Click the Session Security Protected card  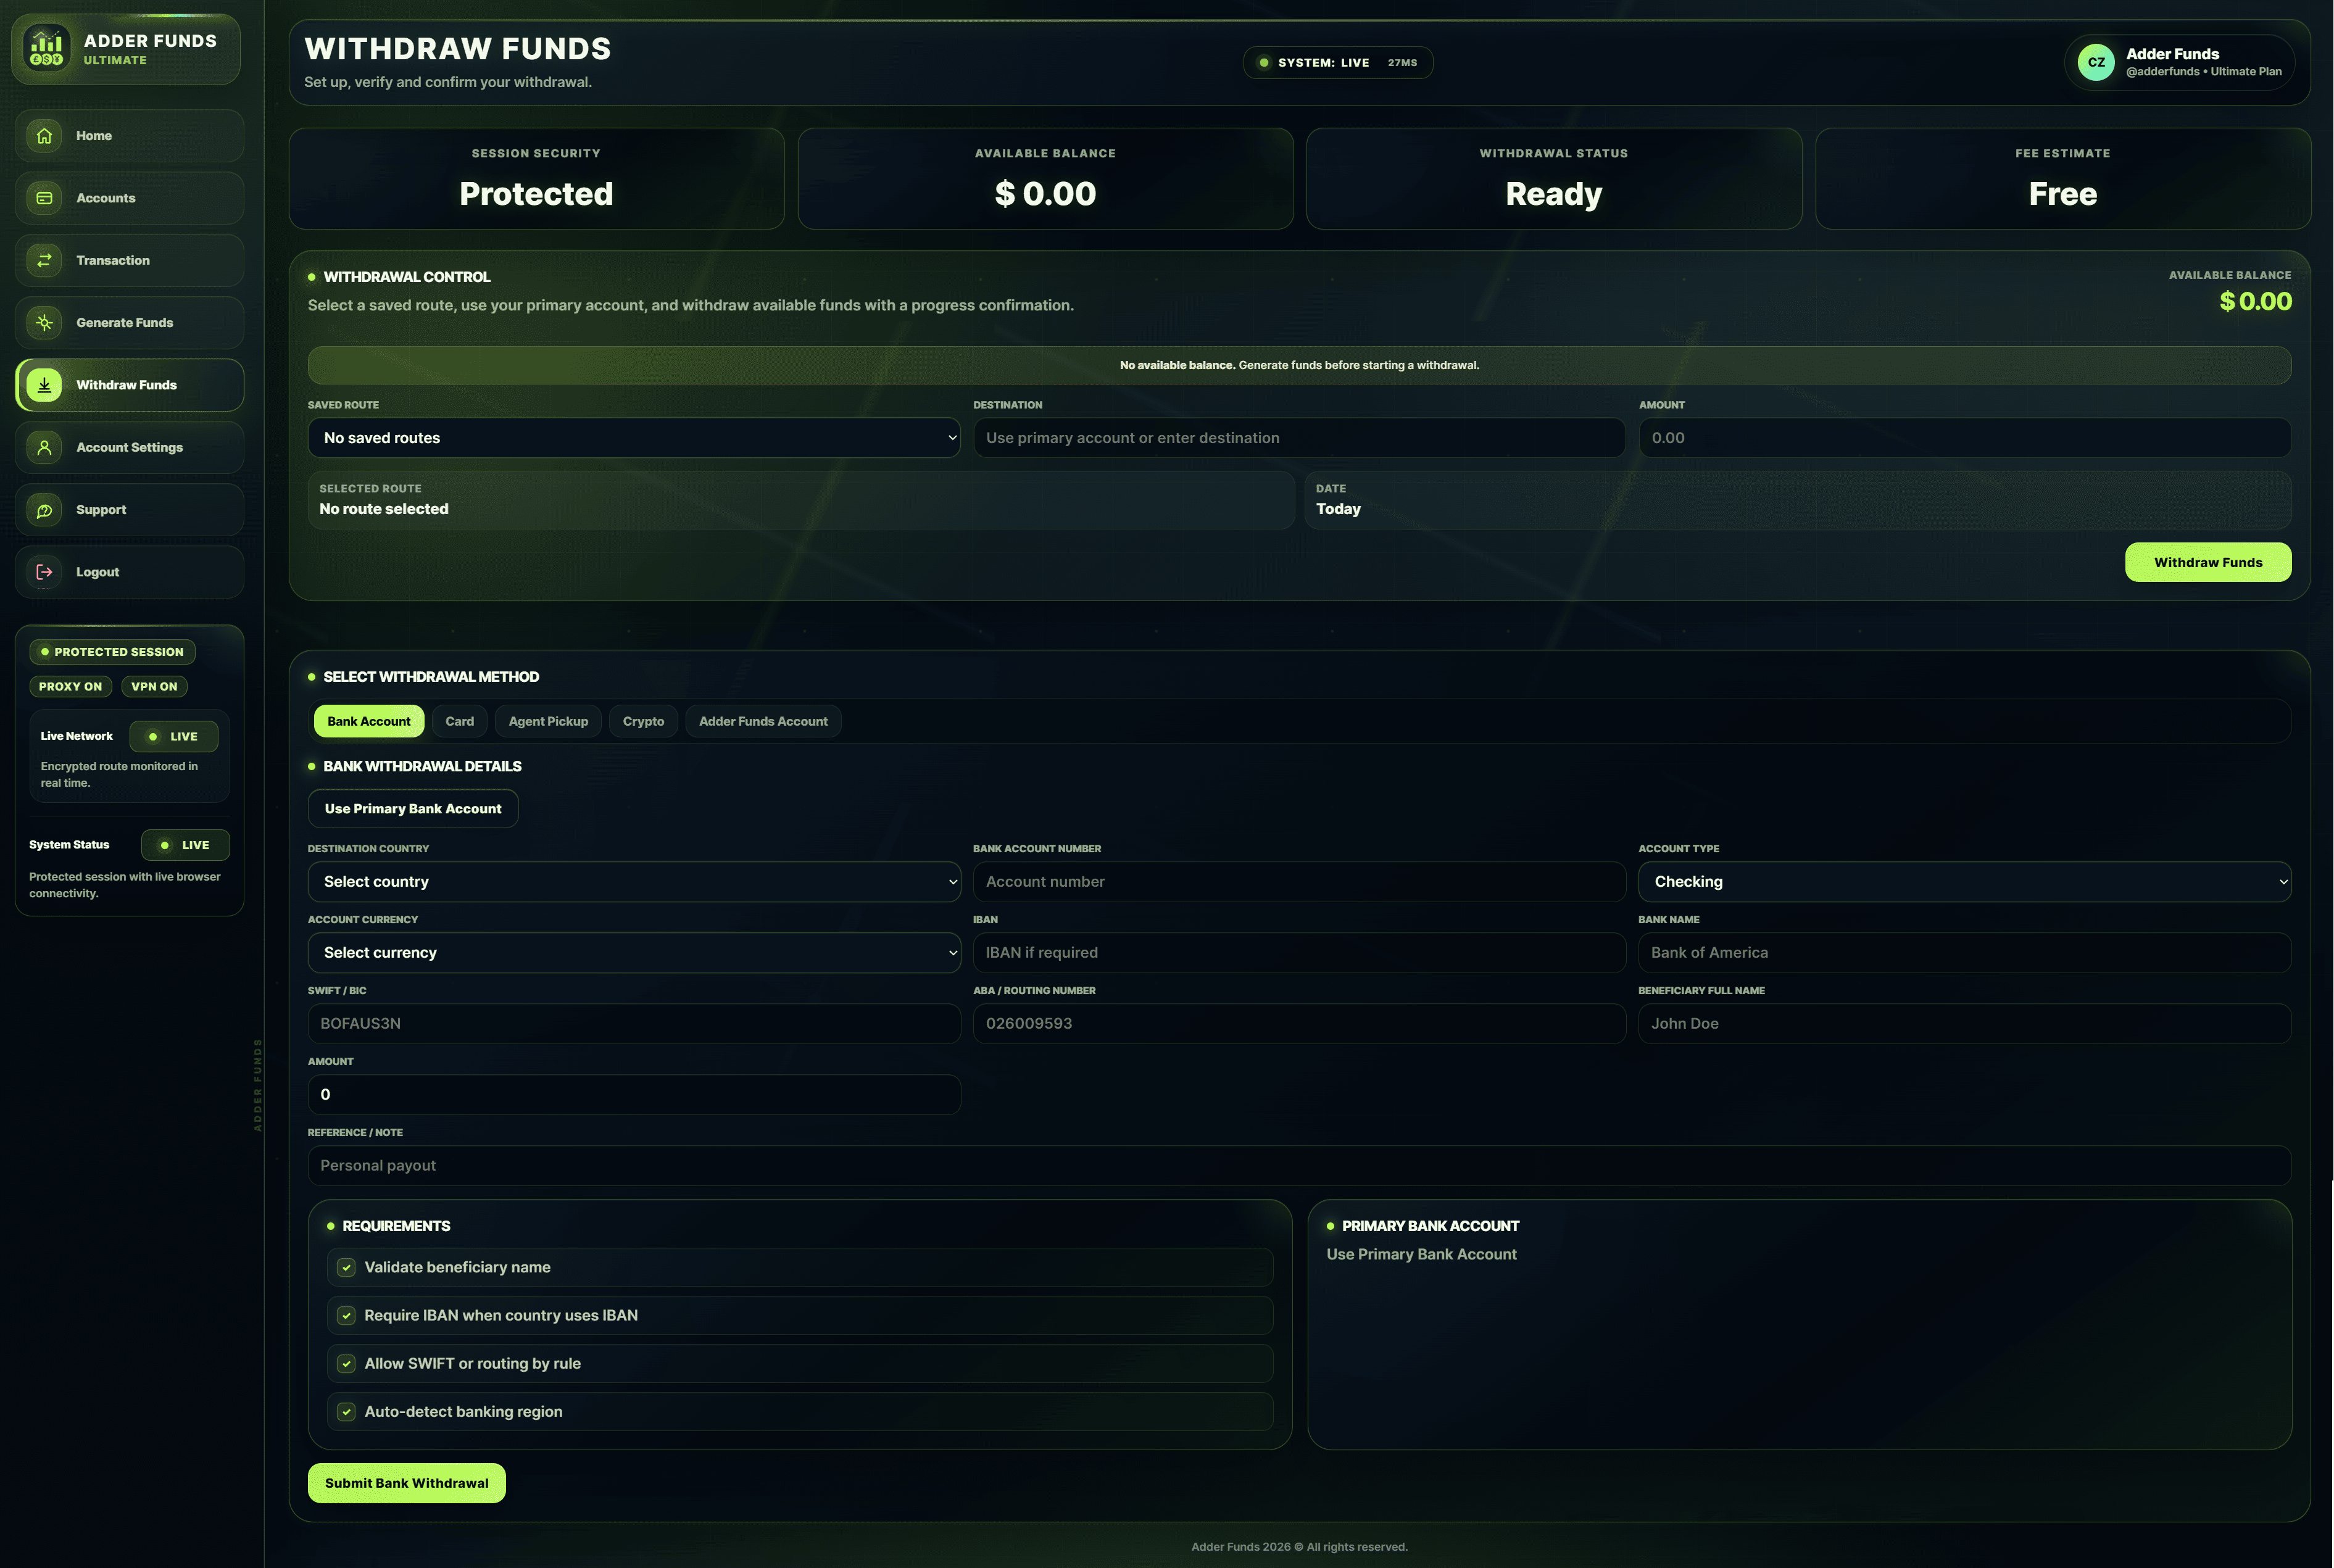536,179
